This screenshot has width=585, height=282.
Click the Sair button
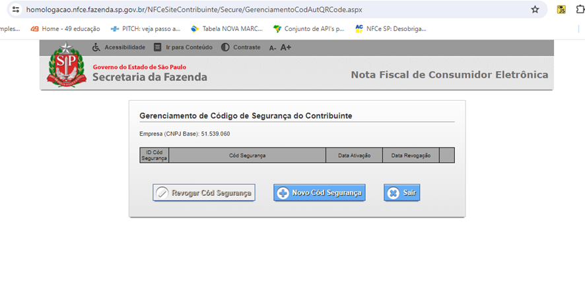click(x=402, y=192)
